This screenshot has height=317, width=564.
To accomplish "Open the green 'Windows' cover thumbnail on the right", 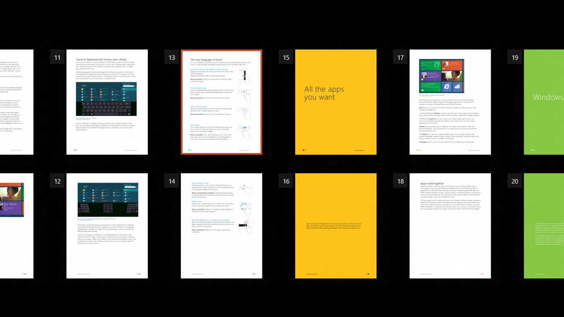I will tap(544, 102).
